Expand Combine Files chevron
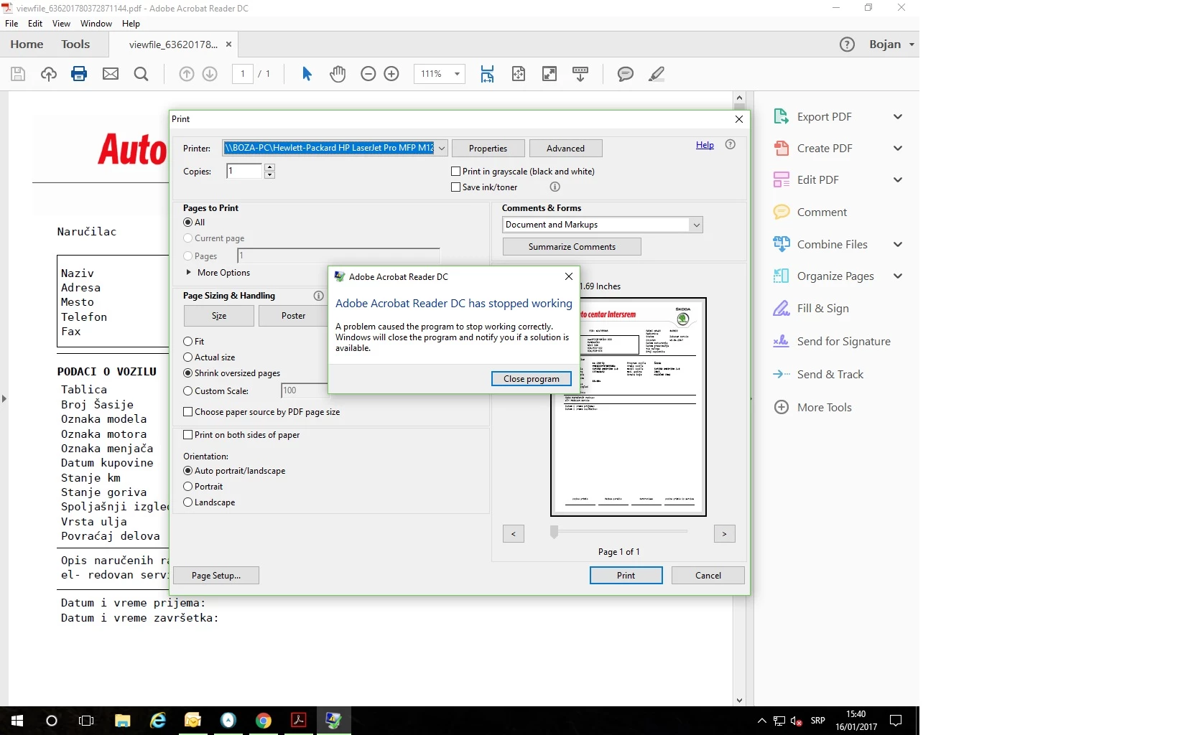 898,245
